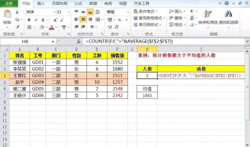
Task: Switch to the Insert (插入) tab
Action: (x=41, y=3)
